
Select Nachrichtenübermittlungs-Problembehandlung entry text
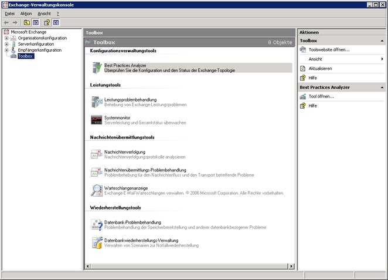(x=145, y=170)
